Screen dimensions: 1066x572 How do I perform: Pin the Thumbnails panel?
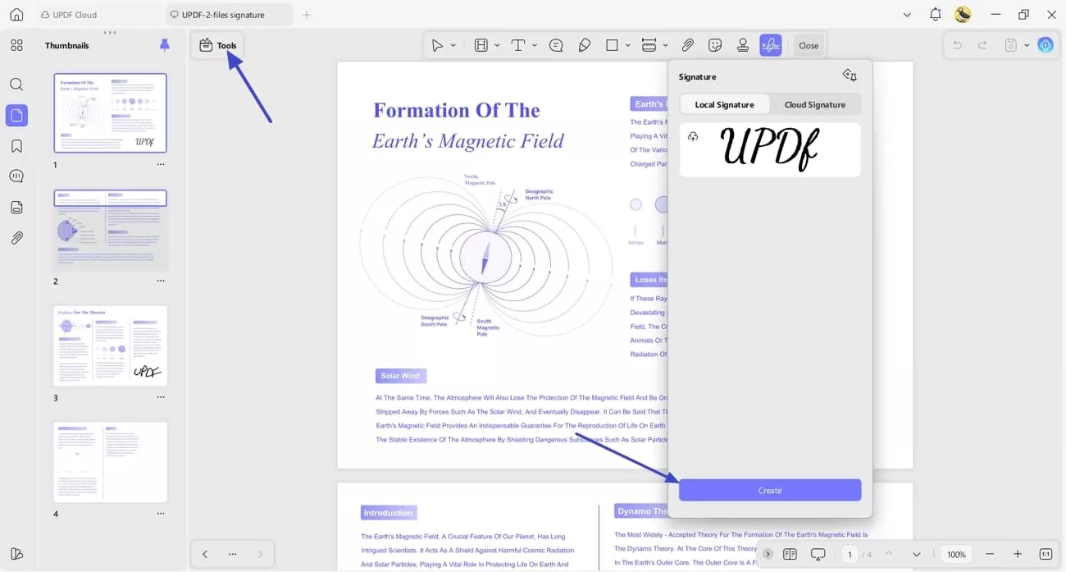point(165,45)
